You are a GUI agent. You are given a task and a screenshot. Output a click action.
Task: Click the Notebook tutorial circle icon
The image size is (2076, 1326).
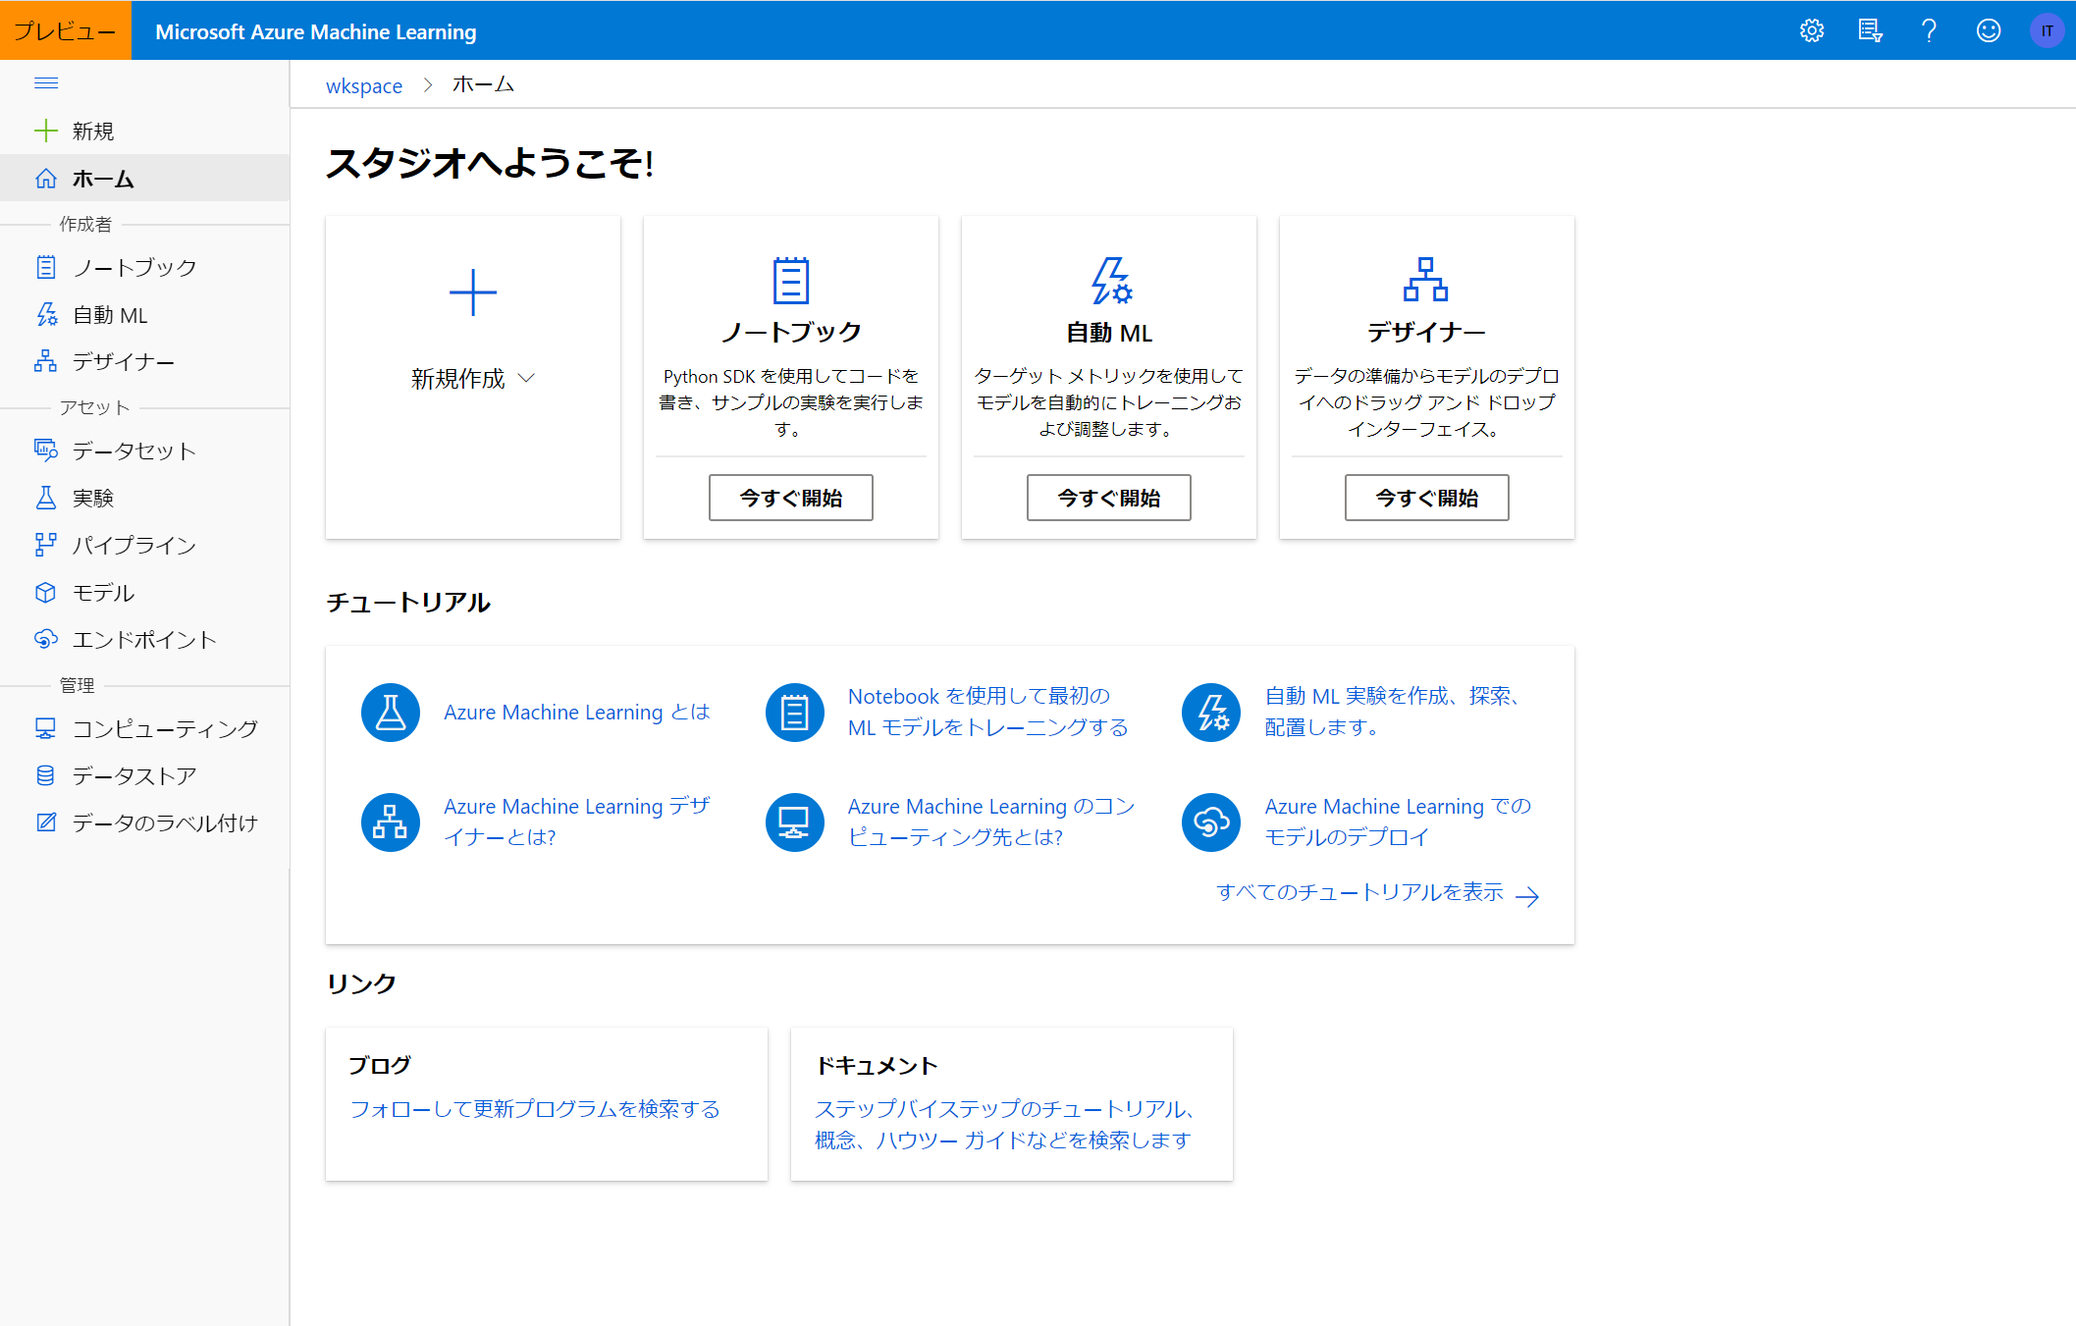(x=794, y=712)
